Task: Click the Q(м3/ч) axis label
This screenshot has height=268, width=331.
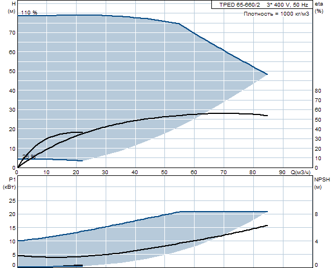Action: coord(301,173)
